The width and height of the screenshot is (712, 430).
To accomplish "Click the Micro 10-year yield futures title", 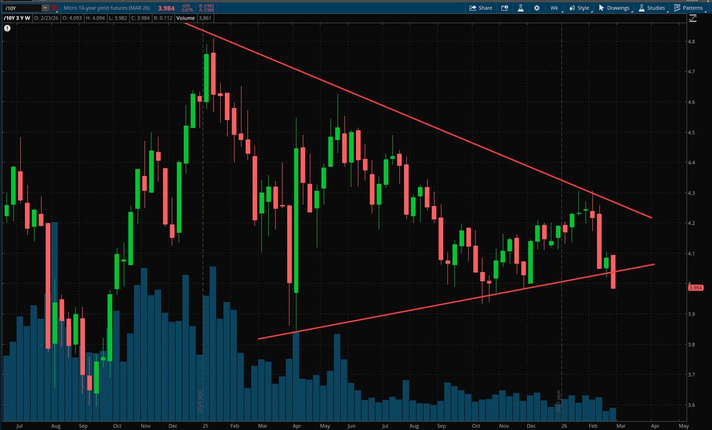I will click(x=106, y=8).
